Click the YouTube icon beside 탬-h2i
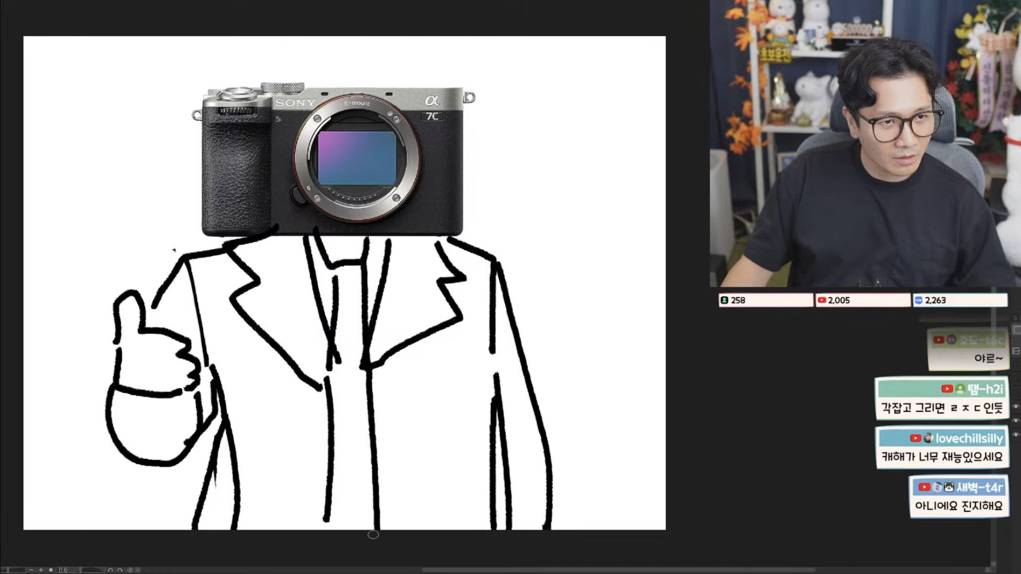Viewport: 1021px width, 574px height. tap(947, 389)
